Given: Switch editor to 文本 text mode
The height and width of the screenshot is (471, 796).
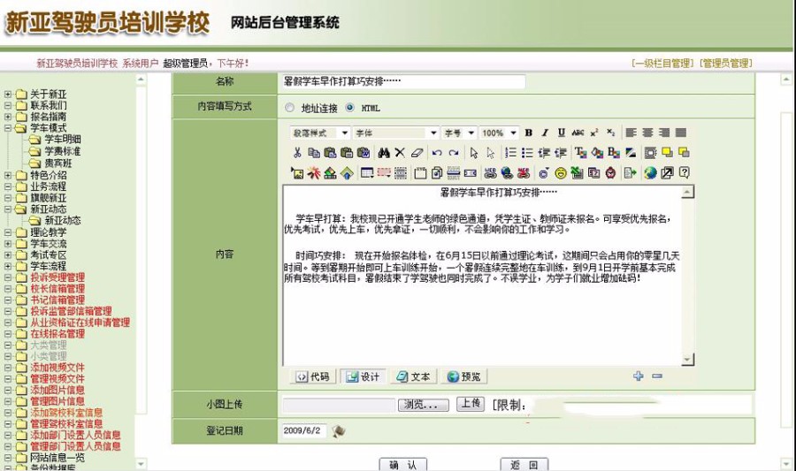Looking at the screenshot, I should click(x=413, y=376).
